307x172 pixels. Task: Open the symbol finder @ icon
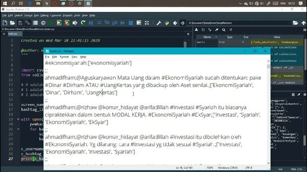point(43,23)
